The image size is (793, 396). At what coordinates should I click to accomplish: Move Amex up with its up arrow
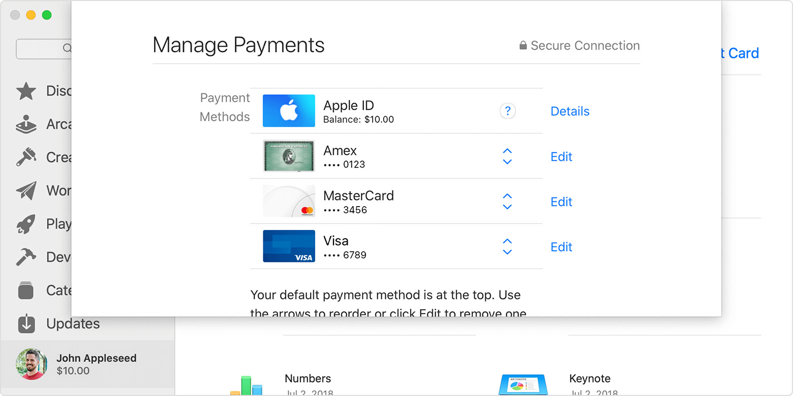(507, 151)
